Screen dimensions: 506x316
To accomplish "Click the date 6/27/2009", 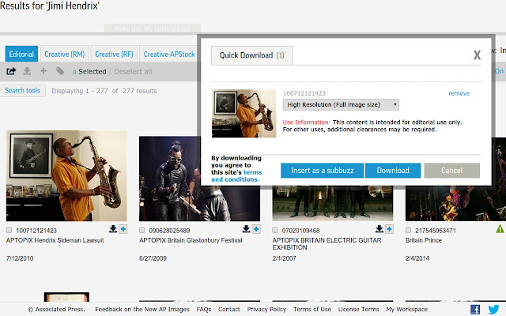I will [x=153, y=258].
